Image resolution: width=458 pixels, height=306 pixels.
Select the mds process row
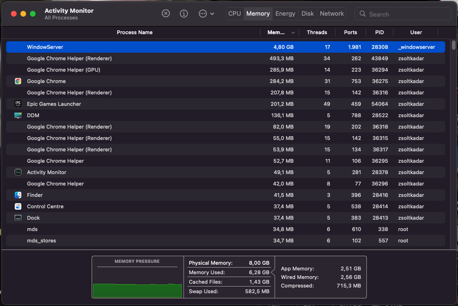pyautogui.click(x=225, y=229)
